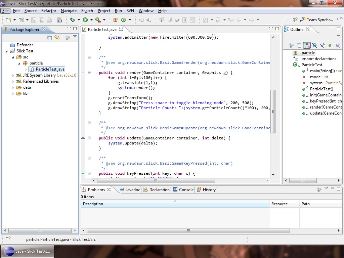Screen dimensions: 344x258
Task: Select the Team Synchronizing perspective button
Action: click(x=317, y=20)
